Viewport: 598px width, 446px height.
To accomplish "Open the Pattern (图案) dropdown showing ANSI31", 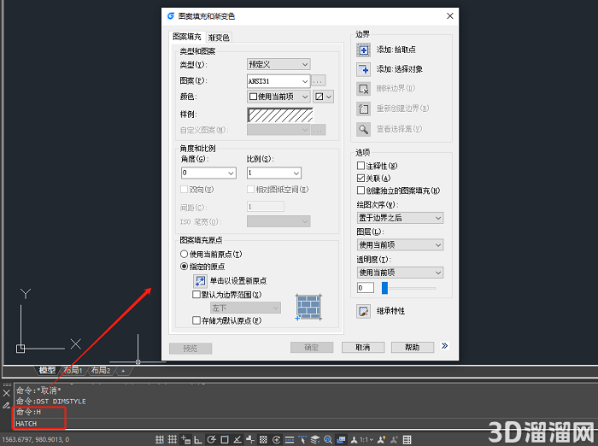I will 278,81.
